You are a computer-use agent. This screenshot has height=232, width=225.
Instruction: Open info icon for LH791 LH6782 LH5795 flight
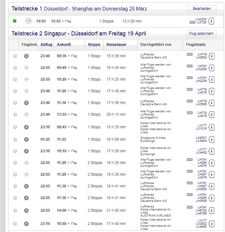point(211,210)
